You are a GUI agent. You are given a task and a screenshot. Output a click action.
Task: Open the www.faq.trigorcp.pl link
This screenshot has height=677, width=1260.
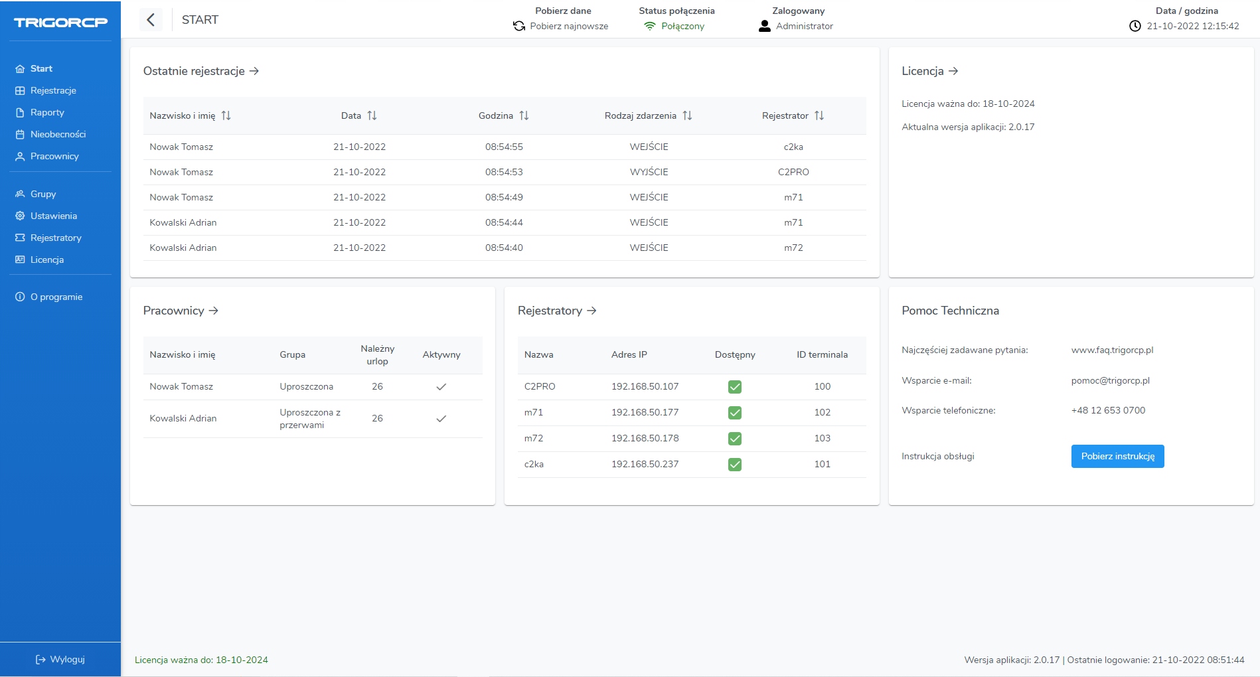coord(1112,350)
